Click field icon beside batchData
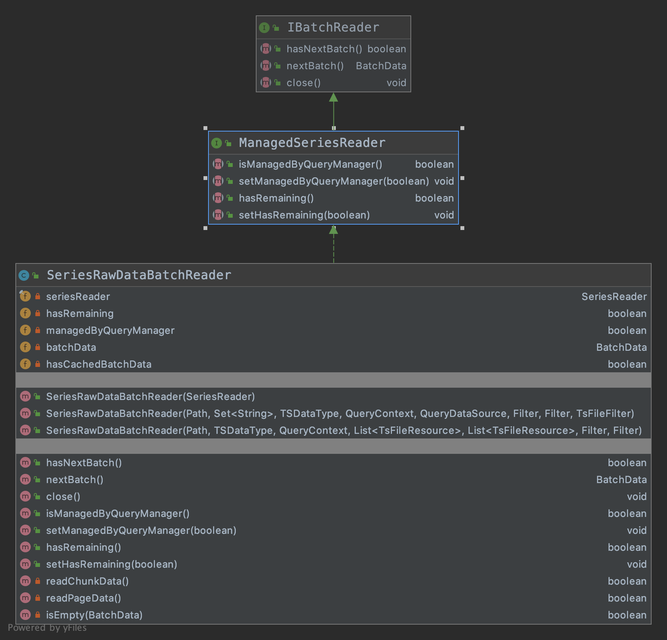 point(25,347)
